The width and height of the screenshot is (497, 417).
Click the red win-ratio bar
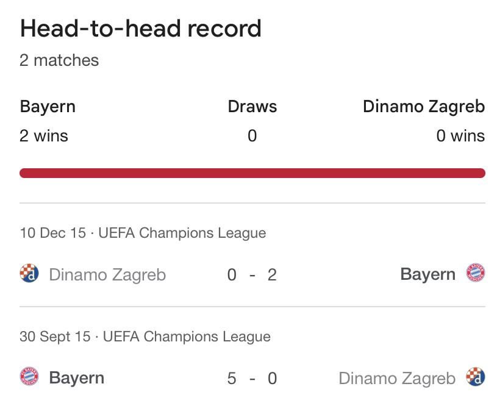coord(252,173)
